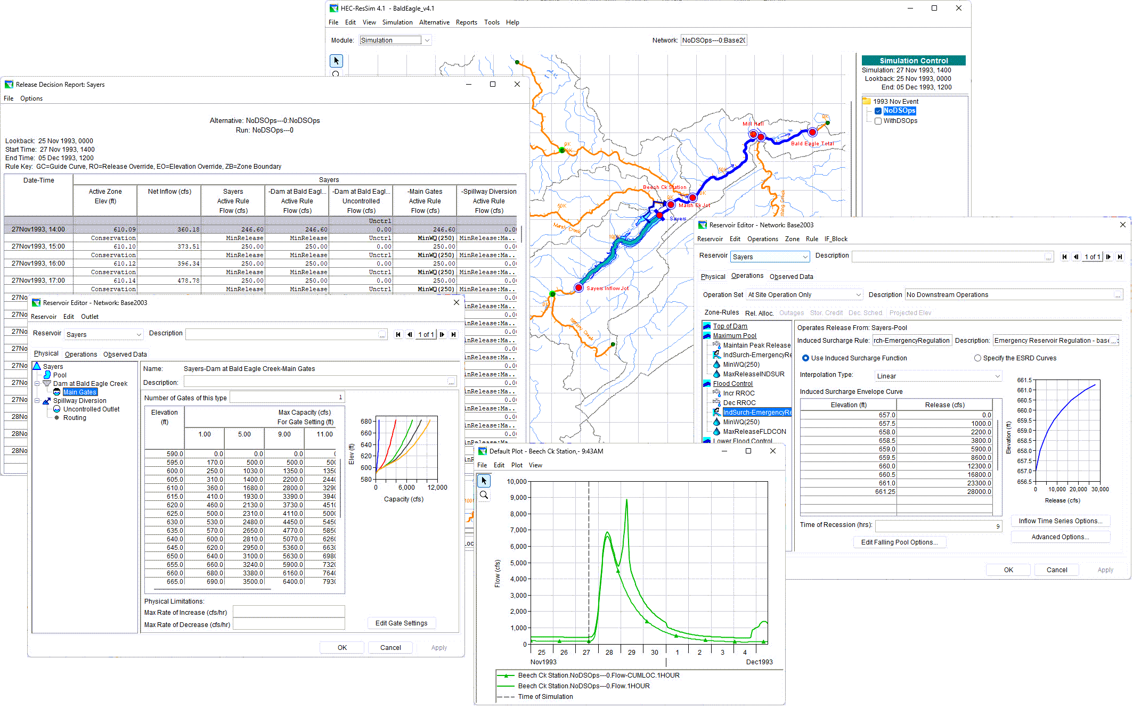Select Use Induced Surcharge Function radio button

[x=805, y=358]
